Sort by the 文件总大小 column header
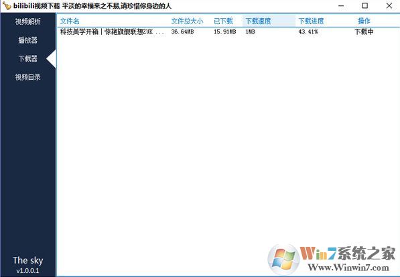Screen dimensions: 400x277 coord(187,21)
